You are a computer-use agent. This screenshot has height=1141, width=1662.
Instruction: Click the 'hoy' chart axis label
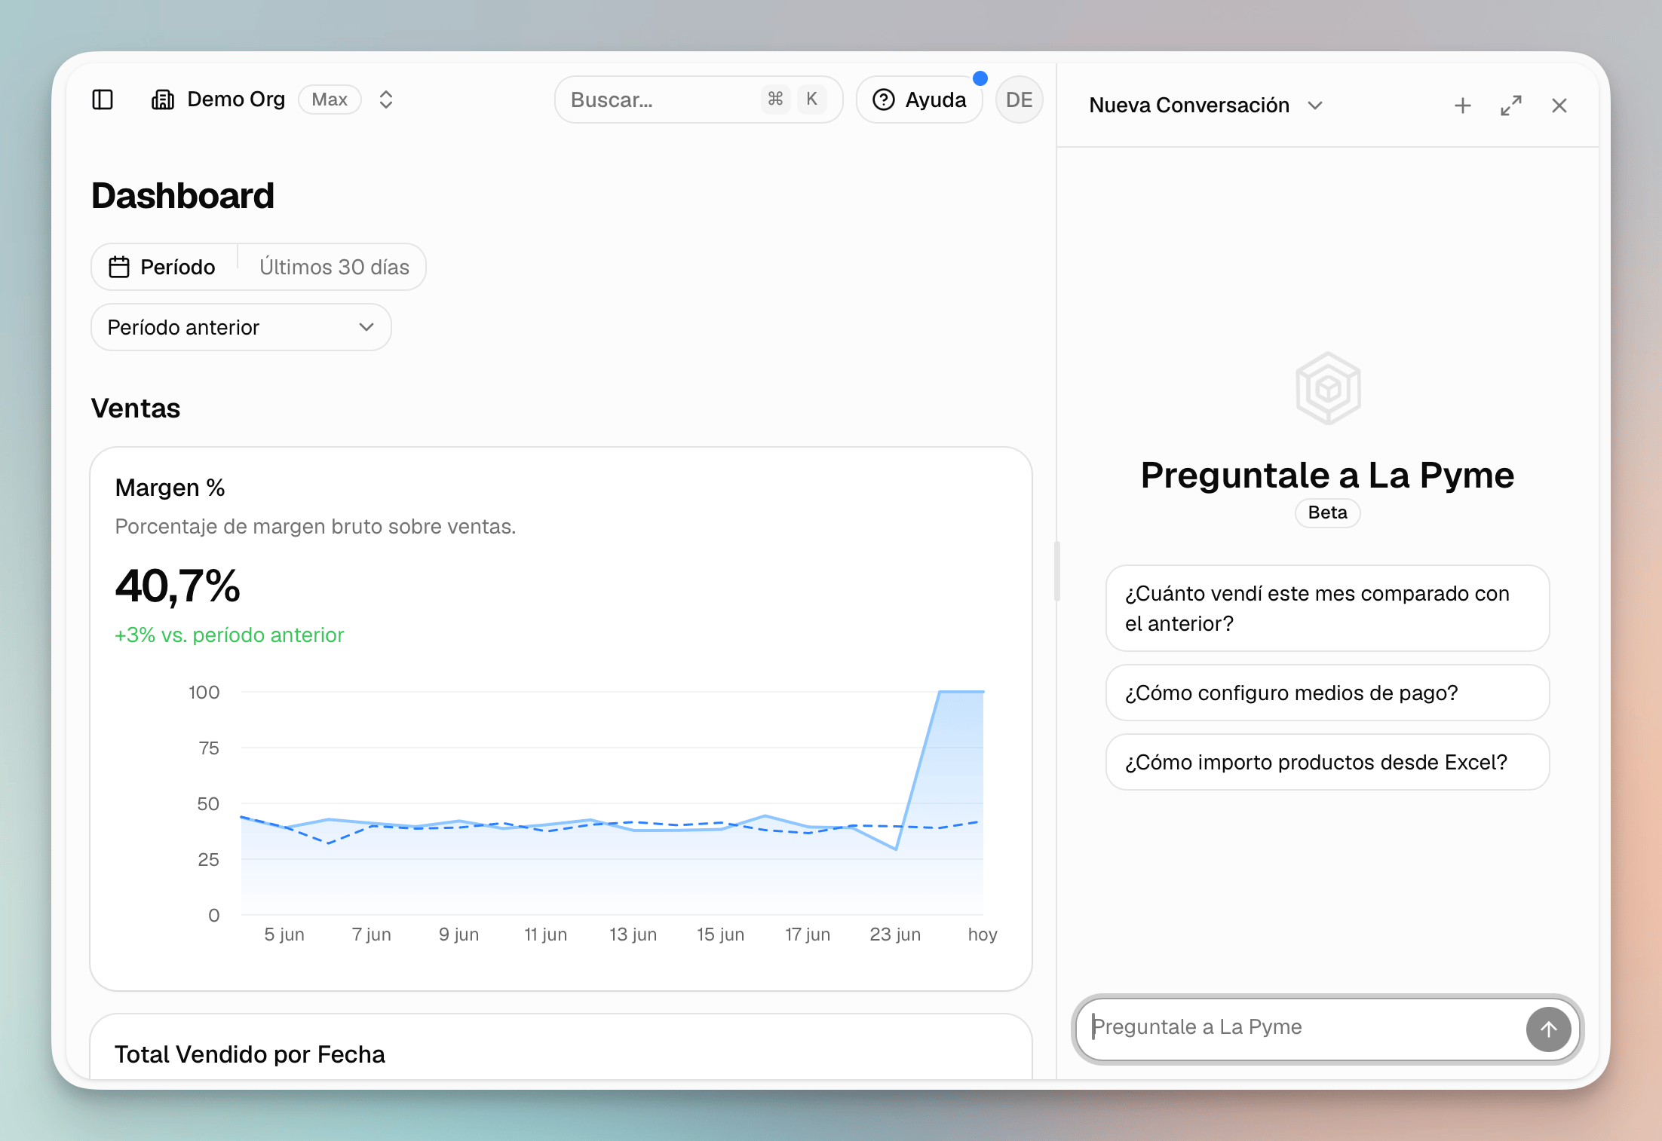click(x=982, y=934)
